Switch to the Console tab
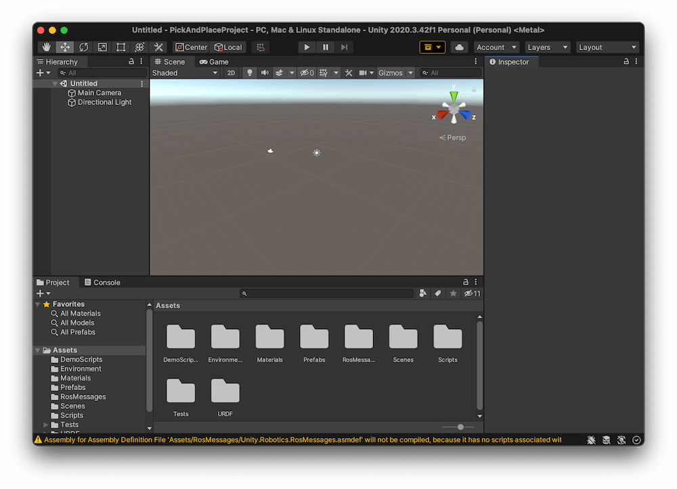677x489 pixels. click(102, 282)
